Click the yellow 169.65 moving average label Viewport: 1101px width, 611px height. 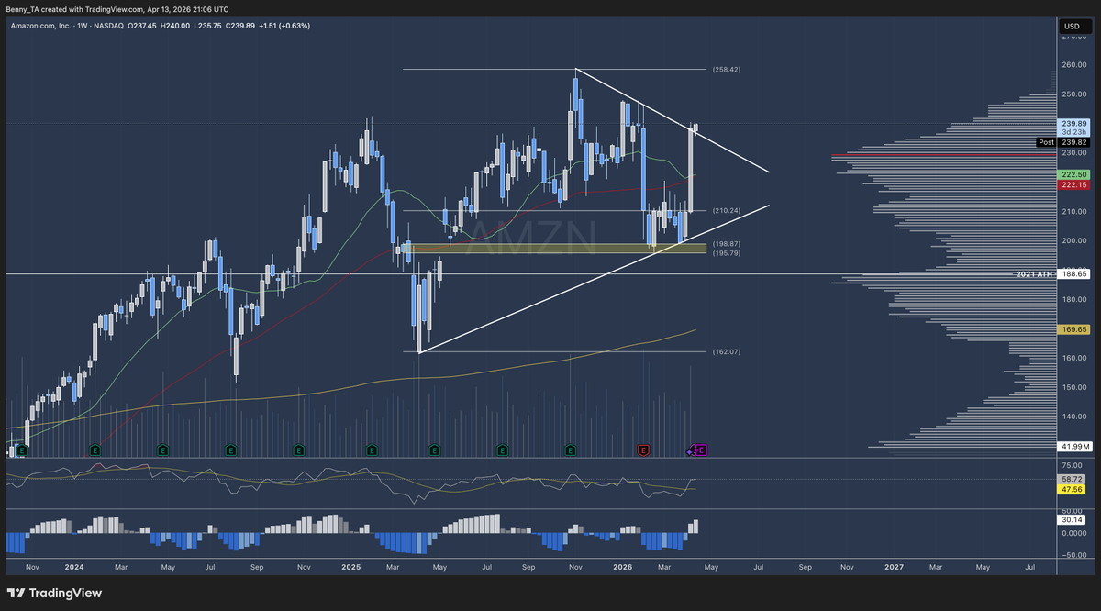[1074, 328]
